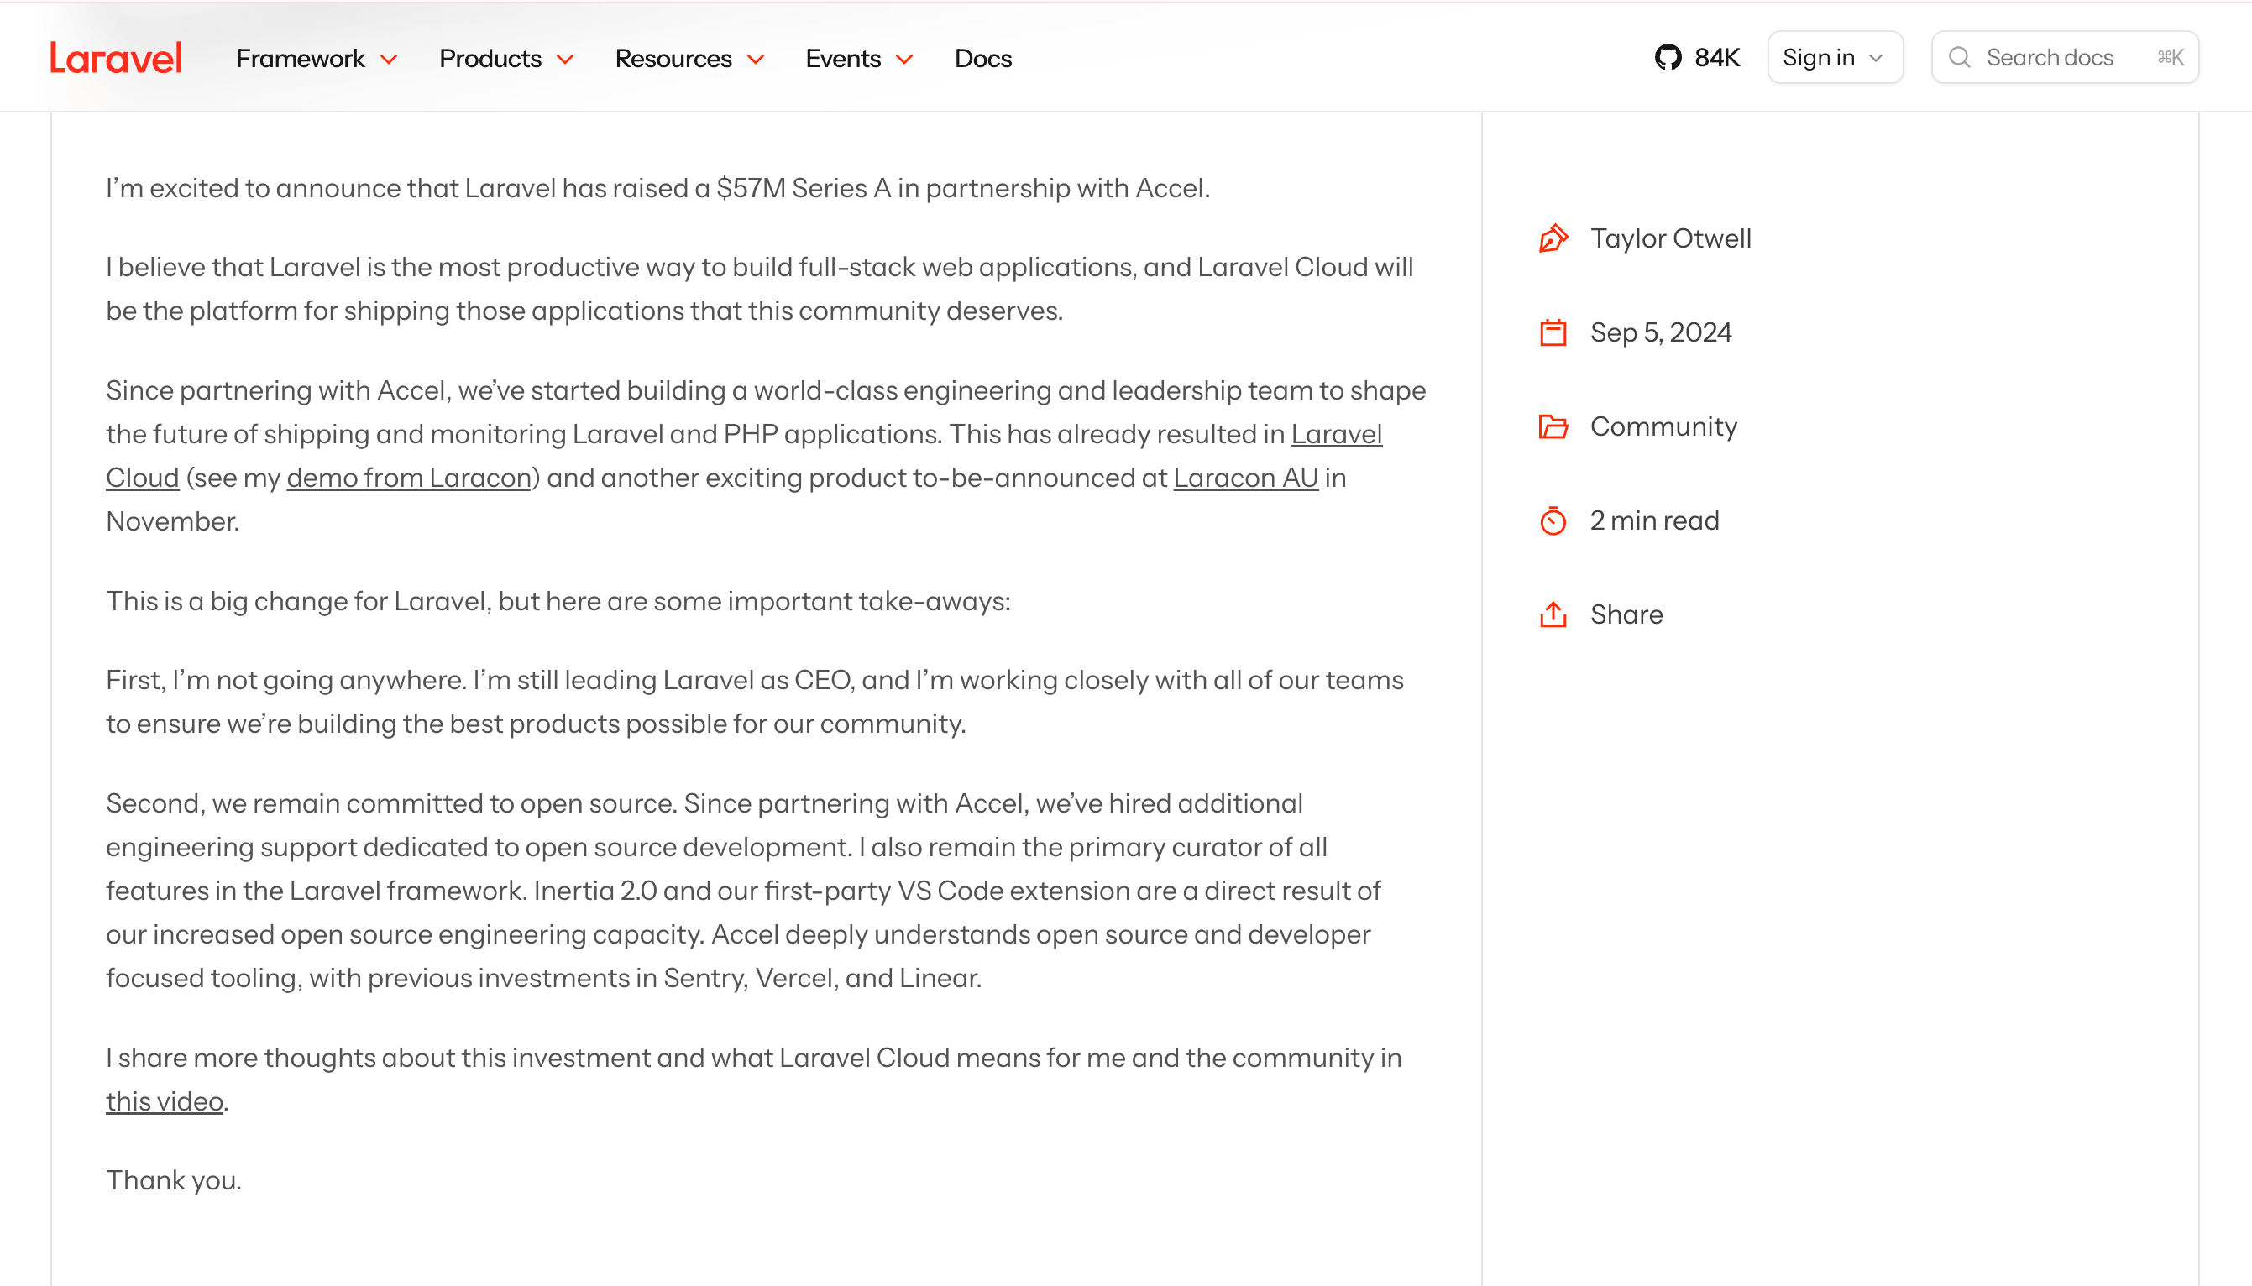Viewport: 2252px width, 1286px height.
Task: Open the Events menu
Action: tap(859, 58)
